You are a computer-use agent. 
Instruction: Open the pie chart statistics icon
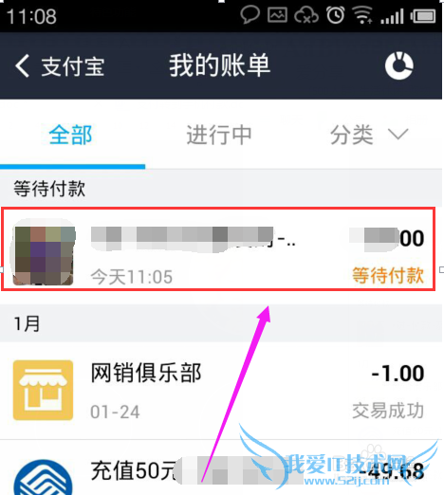click(x=399, y=65)
